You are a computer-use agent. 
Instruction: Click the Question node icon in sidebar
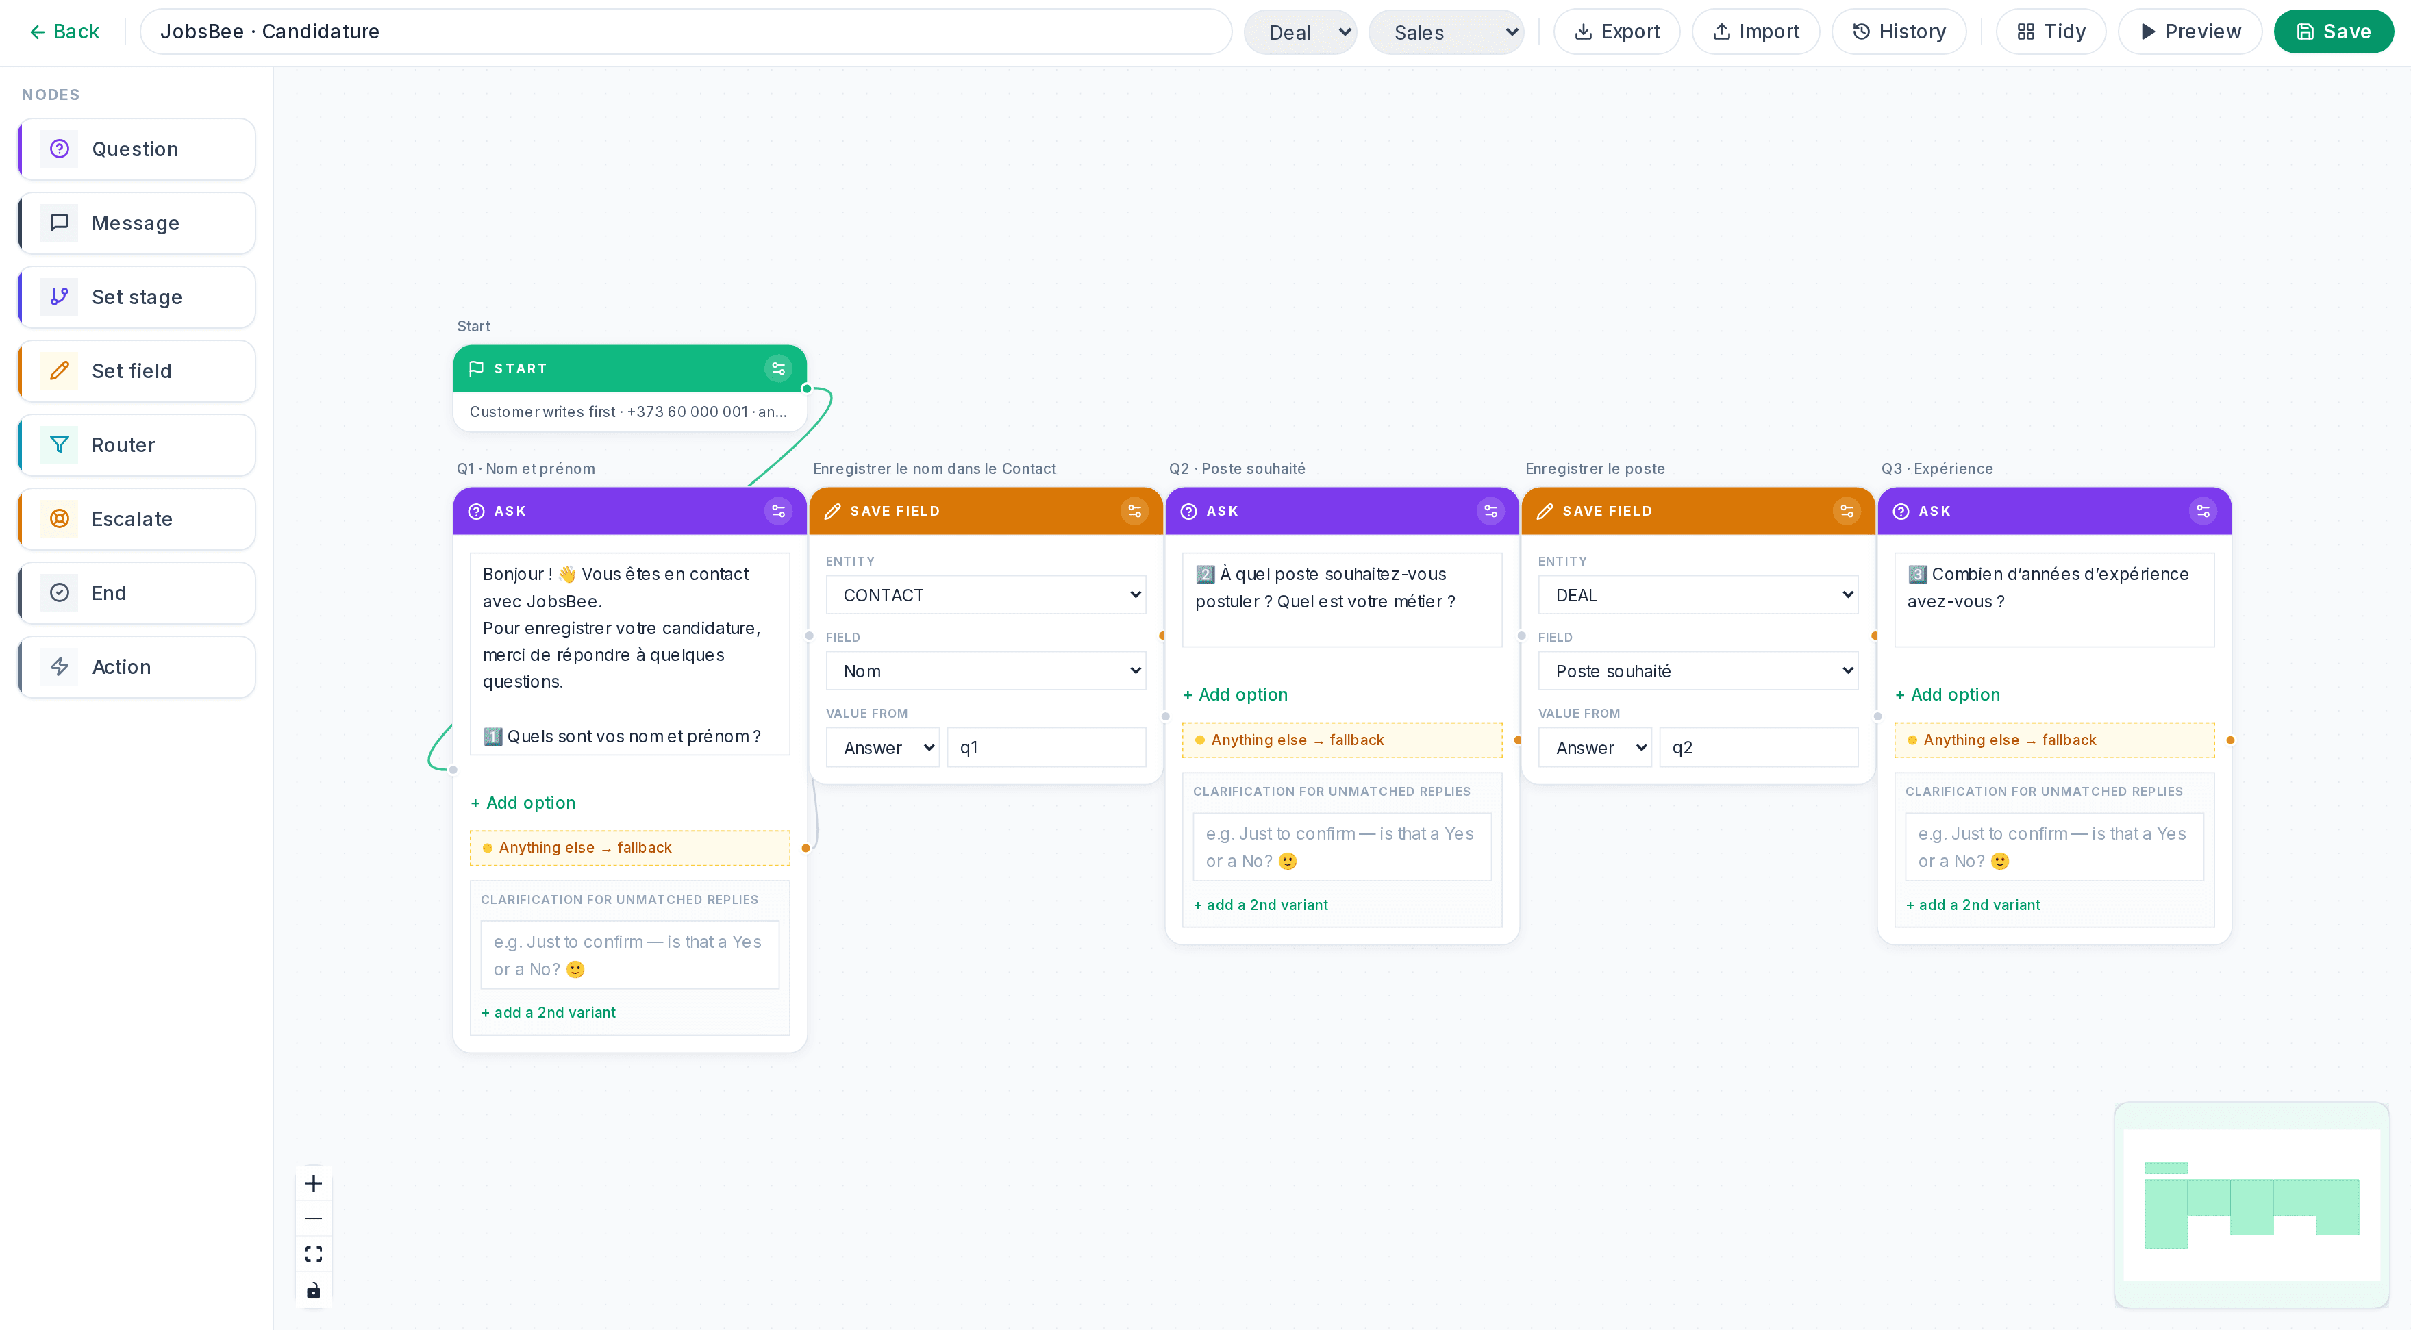coord(59,149)
